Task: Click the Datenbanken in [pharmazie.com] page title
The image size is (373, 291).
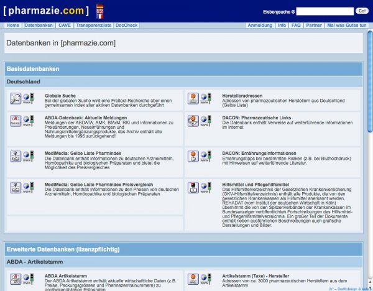Action: tap(61, 43)
